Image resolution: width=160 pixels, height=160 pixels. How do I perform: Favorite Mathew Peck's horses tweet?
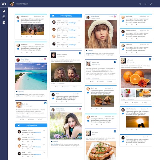[32, 37]
